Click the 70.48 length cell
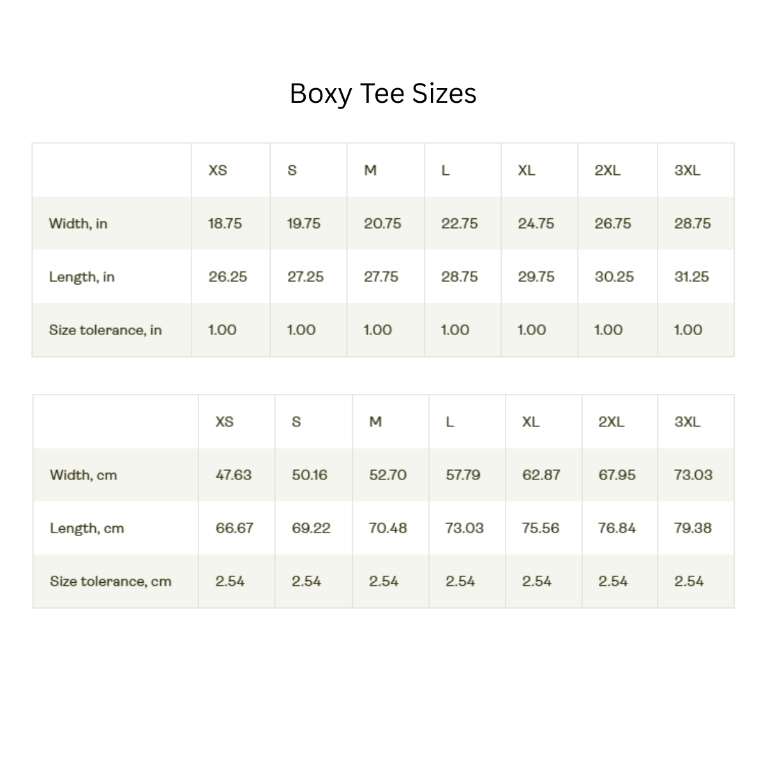The image size is (766, 766). tap(387, 529)
